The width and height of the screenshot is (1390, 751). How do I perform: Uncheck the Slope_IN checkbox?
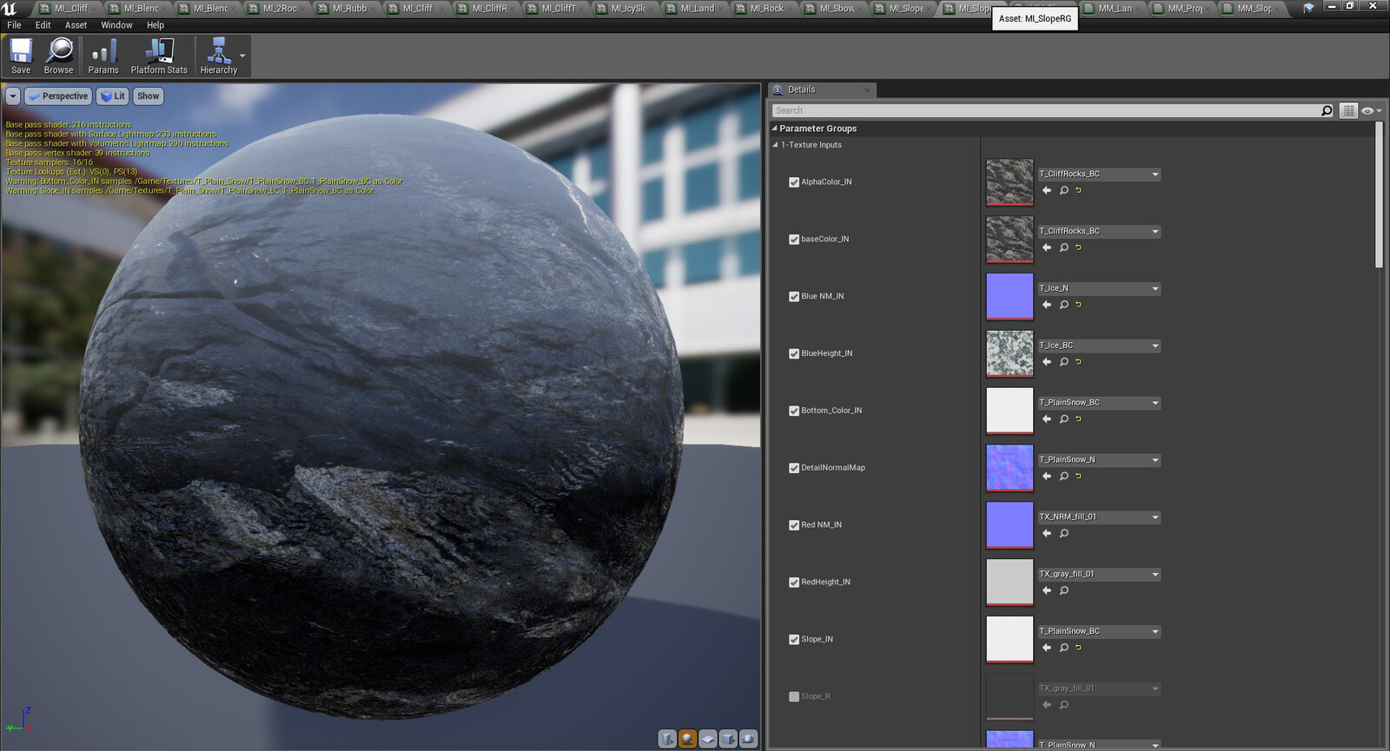click(x=794, y=640)
